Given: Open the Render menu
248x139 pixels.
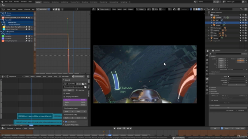Looking at the screenshot, I should point(16,2).
